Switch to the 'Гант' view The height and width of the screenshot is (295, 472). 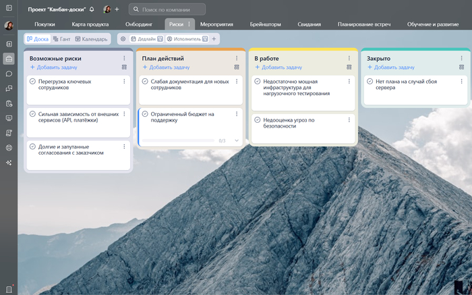61,39
